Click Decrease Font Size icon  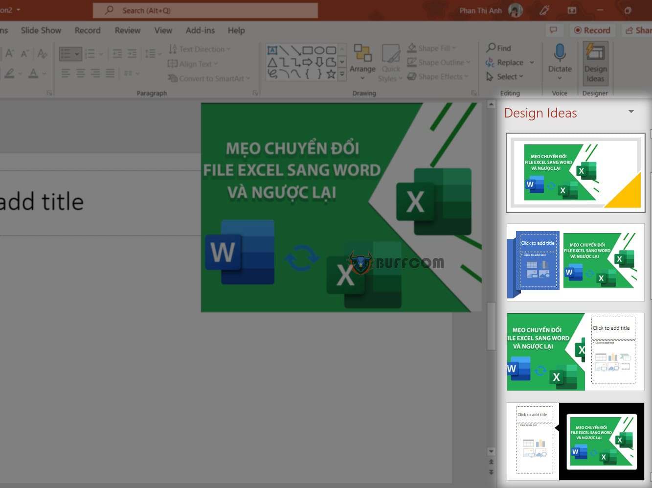(24, 53)
